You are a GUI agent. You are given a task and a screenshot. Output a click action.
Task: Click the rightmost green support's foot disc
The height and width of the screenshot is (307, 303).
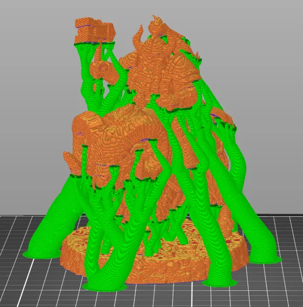(265, 259)
